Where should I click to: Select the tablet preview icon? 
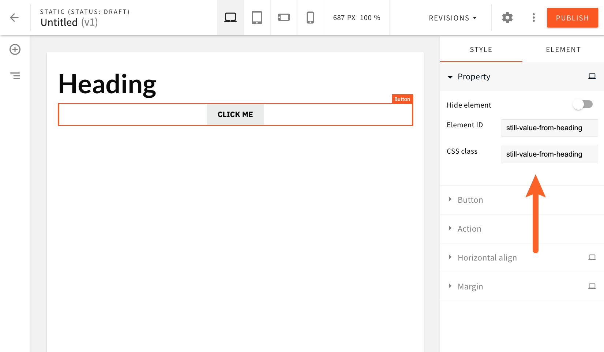[257, 17]
